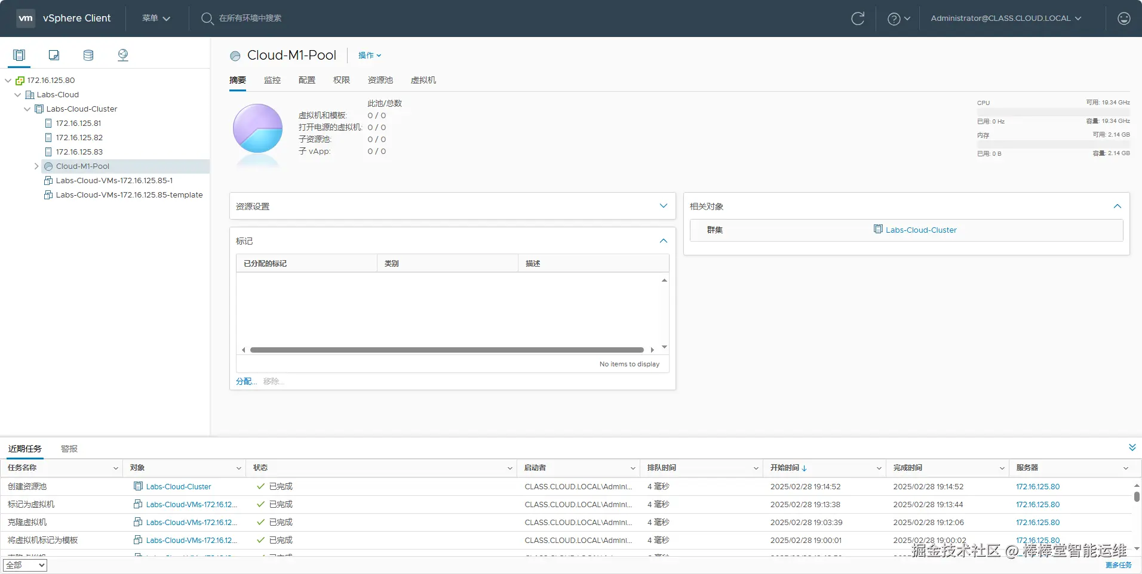The image size is (1142, 574).
Task: Open server 172.16.125.80 link in 创建资源池 row
Action: pyautogui.click(x=1038, y=487)
